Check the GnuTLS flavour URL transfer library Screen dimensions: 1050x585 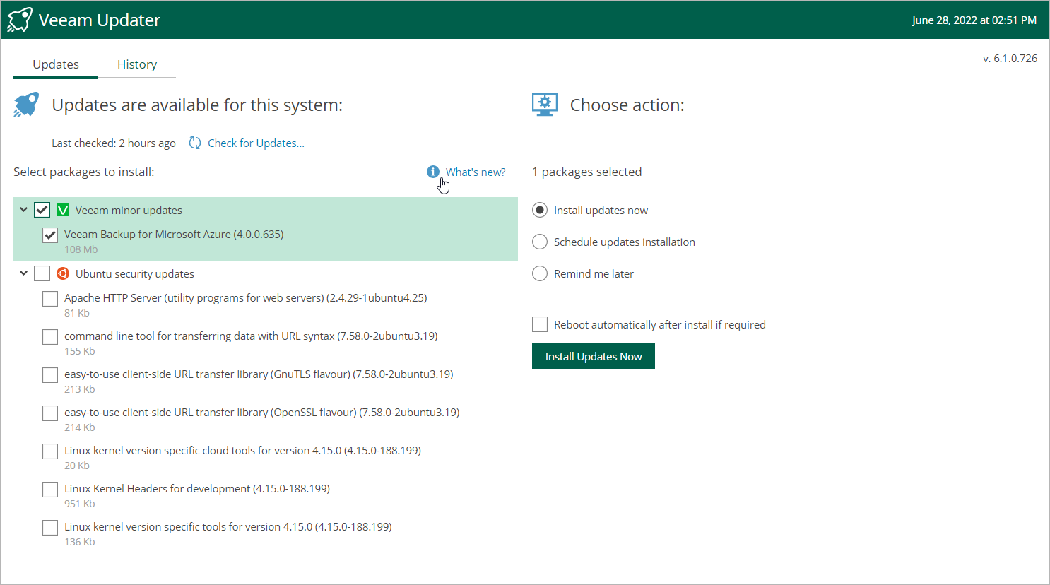click(x=50, y=375)
